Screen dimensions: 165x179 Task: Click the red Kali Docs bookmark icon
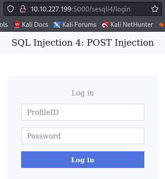coord(17,25)
